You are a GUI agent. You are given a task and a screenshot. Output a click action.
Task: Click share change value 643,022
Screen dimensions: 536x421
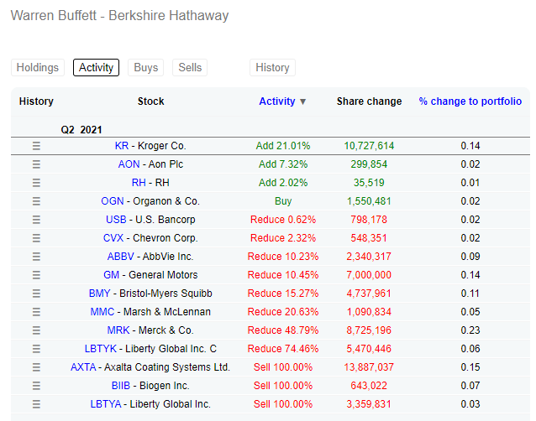pyautogui.click(x=369, y=386)
